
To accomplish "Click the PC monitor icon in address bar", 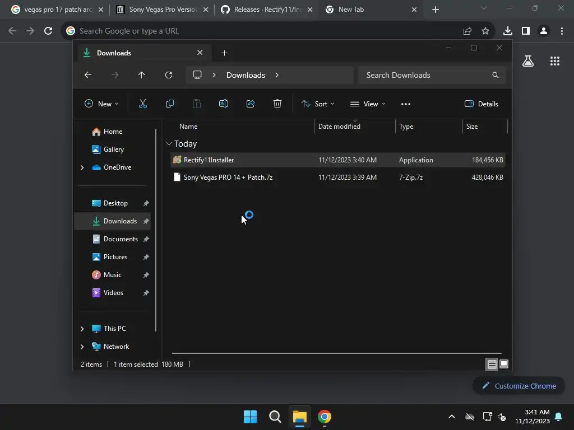I will (x=197, y=75).
